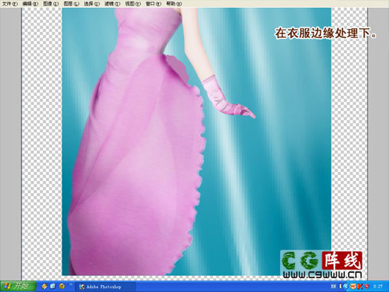This screenshot has height=292, width=389.
Task: Click the pink glove on the canvas
Action: [x=224, y=98]
